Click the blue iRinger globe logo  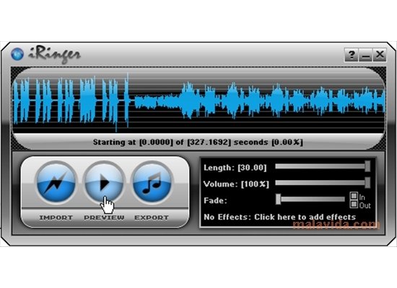tap(17, 54)
